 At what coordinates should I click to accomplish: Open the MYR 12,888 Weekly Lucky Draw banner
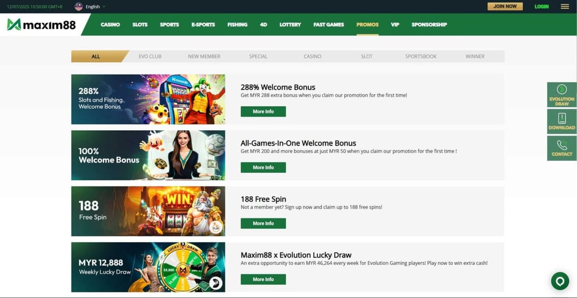148,267
